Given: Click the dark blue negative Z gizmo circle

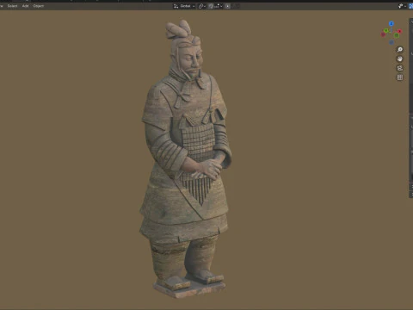Looking at the screenshot, I should (391, 42).
